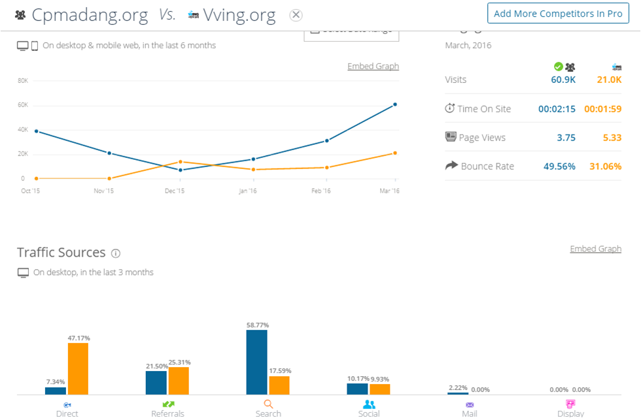Select the Display traffic icon
This screenshot has height=418, width=641.
570,404
